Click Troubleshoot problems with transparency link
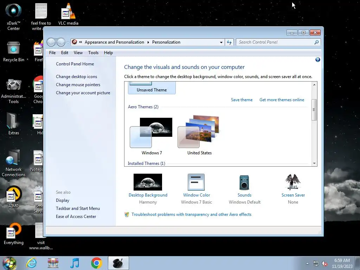Image resolution: width=360 pixels, height=270 pixels. pyautogui.click(x=191, y=214)
